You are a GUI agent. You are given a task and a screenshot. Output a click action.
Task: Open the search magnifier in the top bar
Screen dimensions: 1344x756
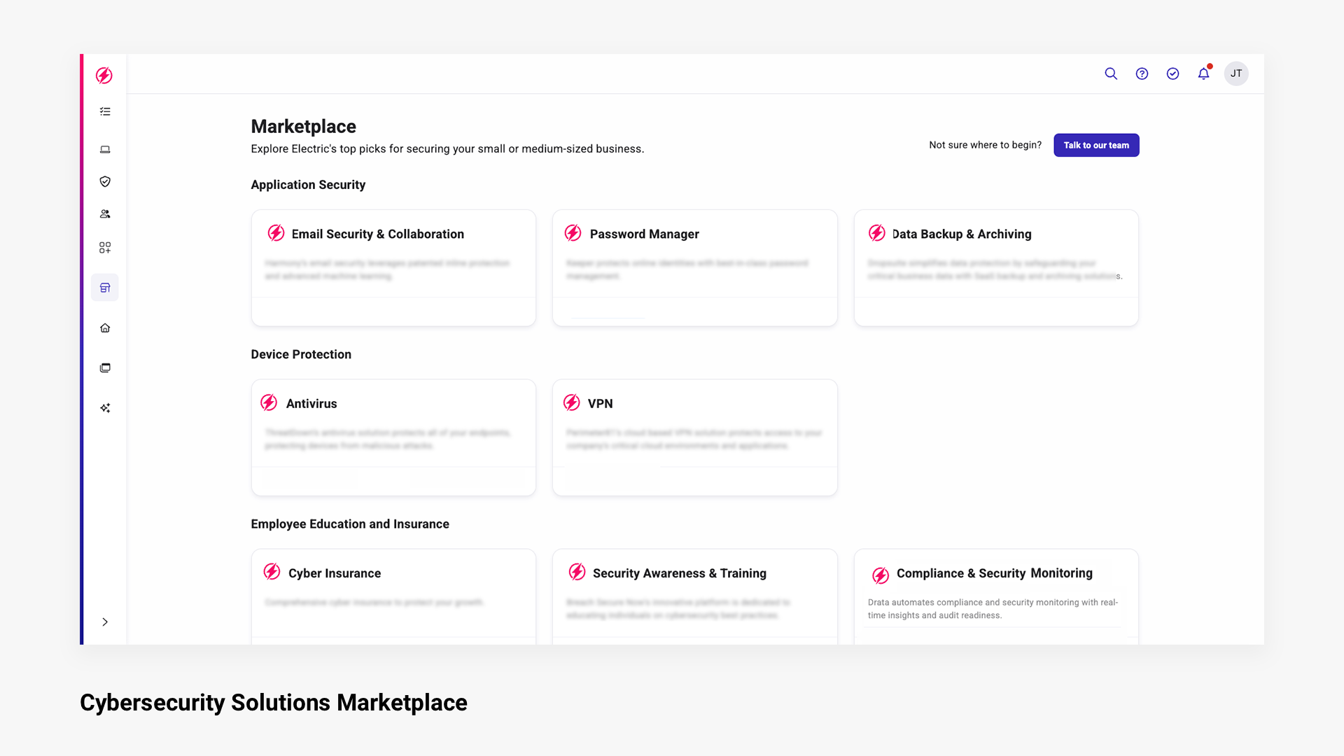[x=1111, y=73]
